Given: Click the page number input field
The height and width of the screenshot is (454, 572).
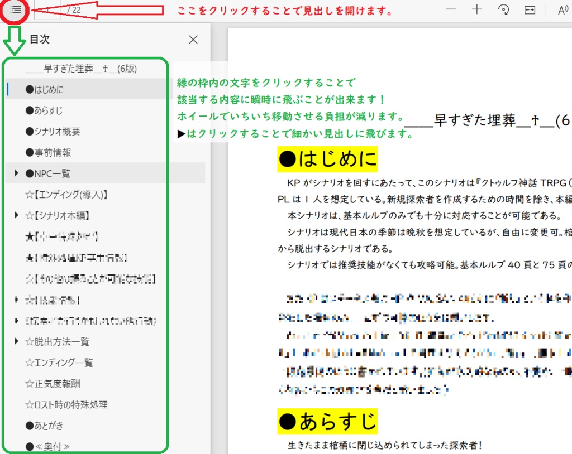Looking at the screenshot, I should pyautogui.click(x=47, y=9).
